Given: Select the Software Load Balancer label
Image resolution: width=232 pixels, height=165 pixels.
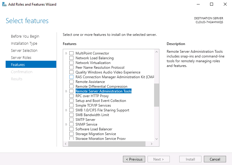Looking at the screenshot, I should [x=94, y=129].
